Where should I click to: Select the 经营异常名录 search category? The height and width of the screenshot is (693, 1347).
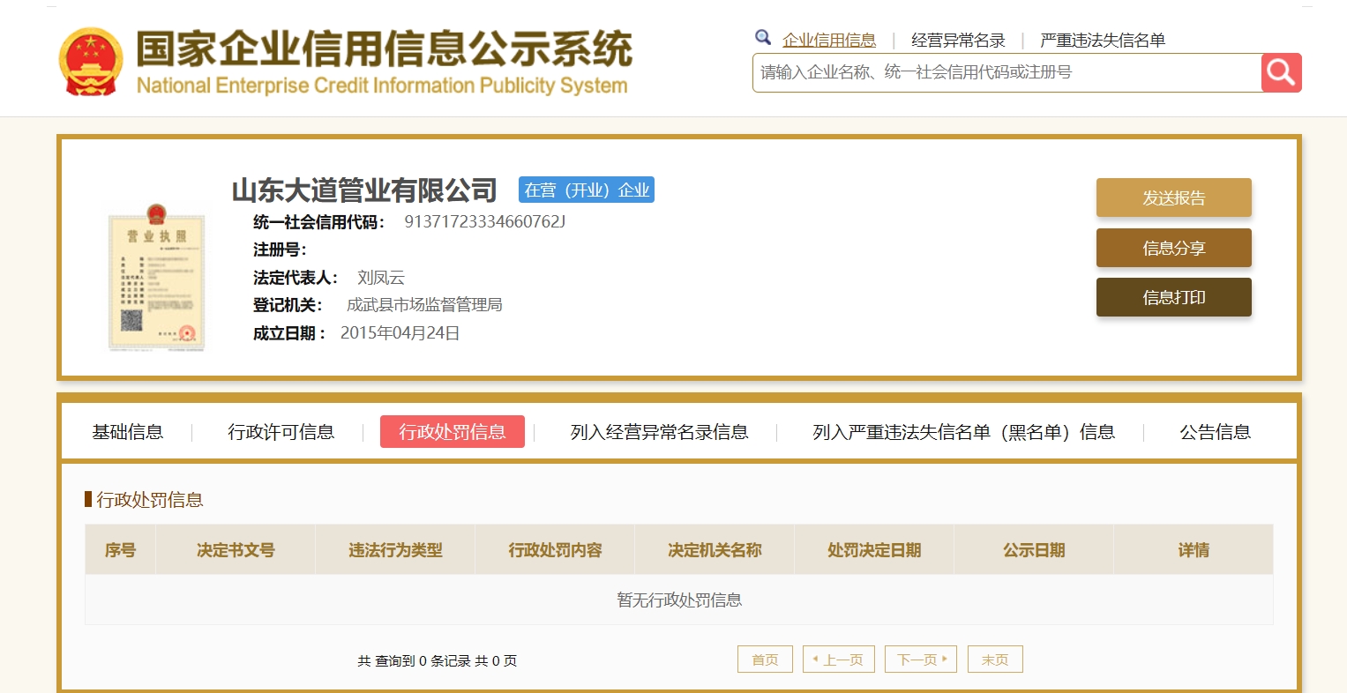(x=958, y=40)
